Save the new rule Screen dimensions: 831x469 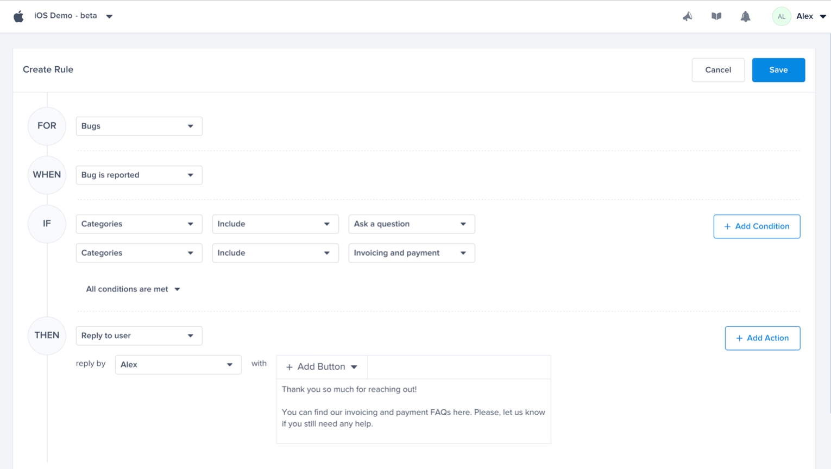point(778,70)
